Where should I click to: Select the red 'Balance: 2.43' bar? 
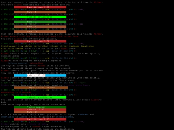(40, 109)
